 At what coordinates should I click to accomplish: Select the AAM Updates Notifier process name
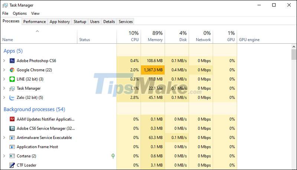point(45,119)
